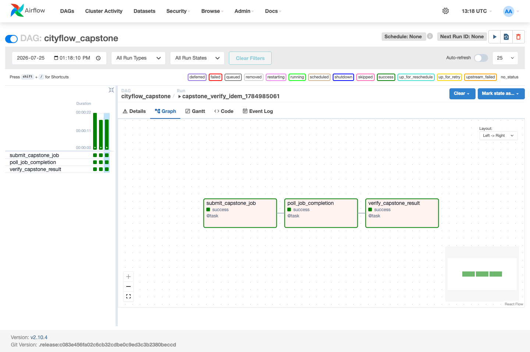Click submit_capstone_job status square in highlighted run

[x=107, y=155]
